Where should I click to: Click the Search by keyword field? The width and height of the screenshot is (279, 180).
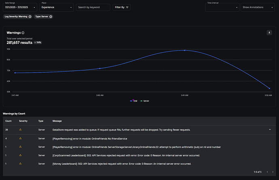93,7
